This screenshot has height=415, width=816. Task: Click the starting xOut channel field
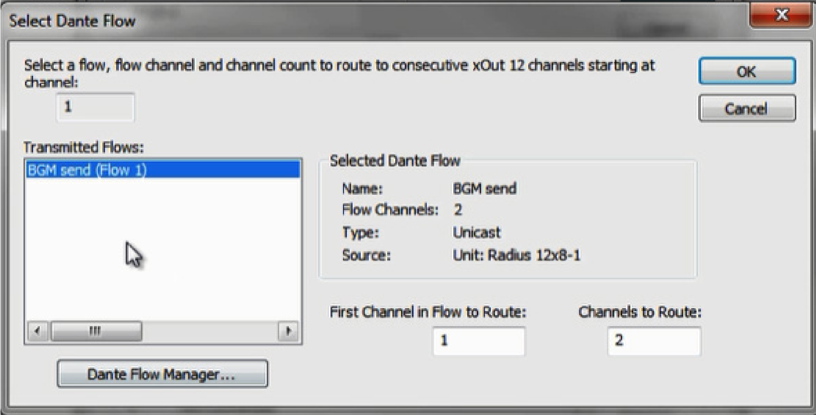coord(95,107)
